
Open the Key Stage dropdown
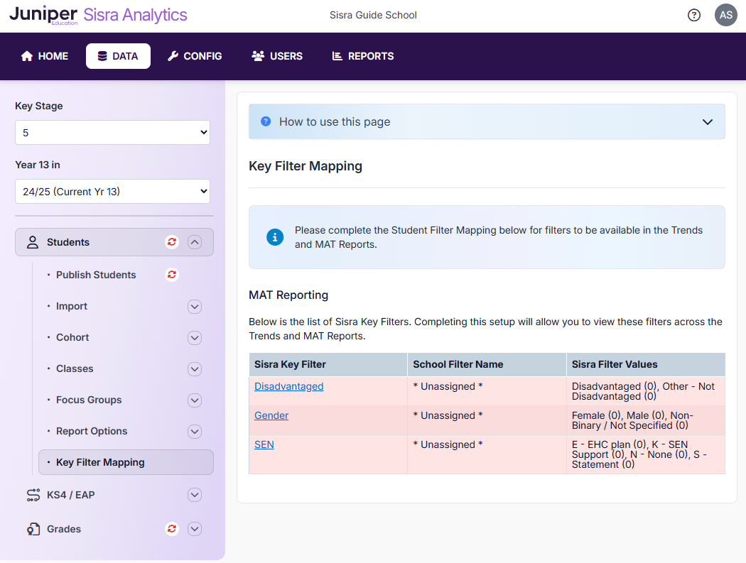(x=112, y=133)
